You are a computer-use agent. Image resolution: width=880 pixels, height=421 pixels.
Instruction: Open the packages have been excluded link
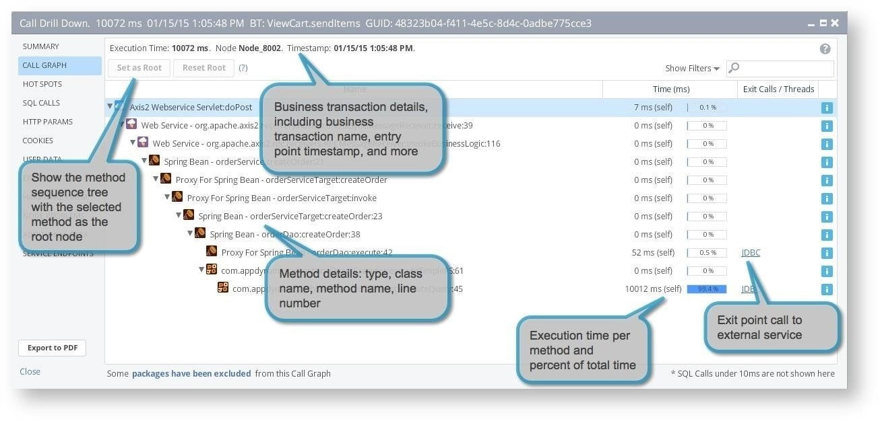(191, 374)
